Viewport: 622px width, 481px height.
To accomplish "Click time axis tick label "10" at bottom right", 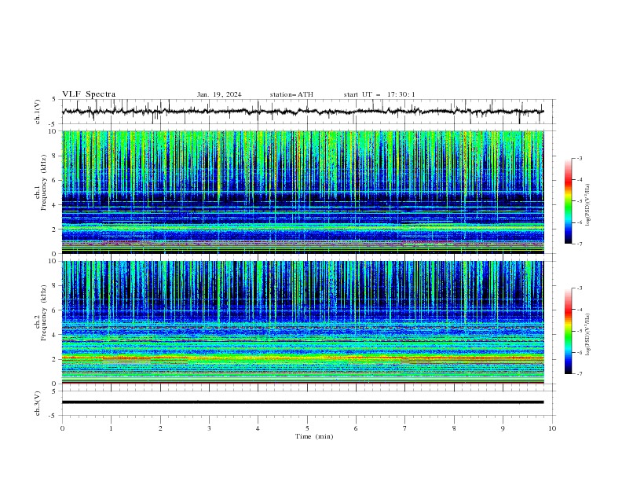I will coord(552,428).
